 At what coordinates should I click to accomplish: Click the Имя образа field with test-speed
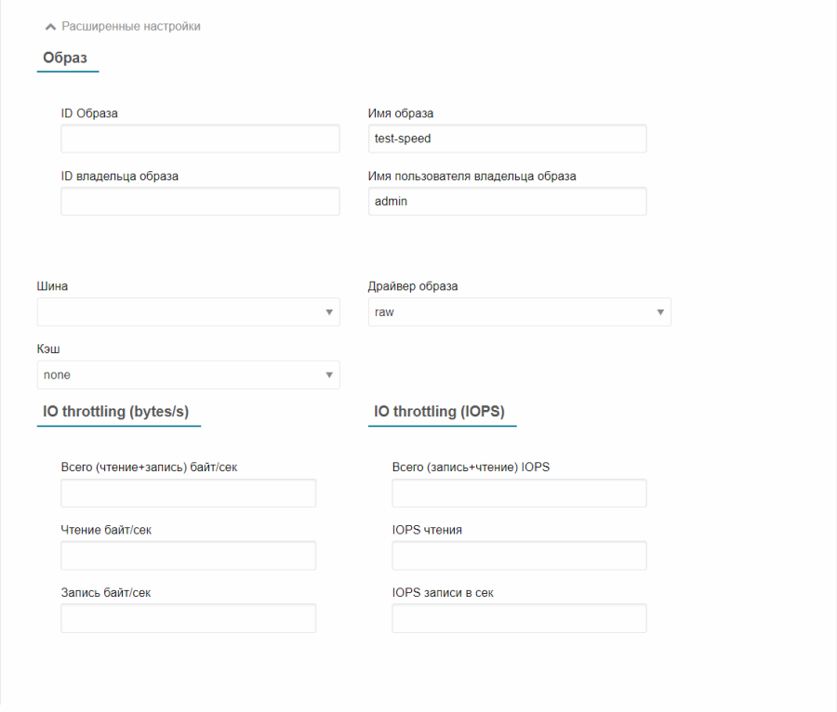point(507,138)
